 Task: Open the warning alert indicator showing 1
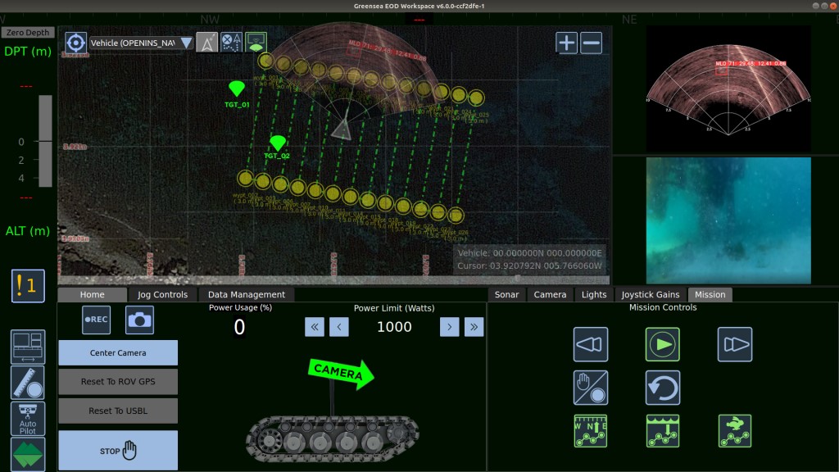click(28, 286)
